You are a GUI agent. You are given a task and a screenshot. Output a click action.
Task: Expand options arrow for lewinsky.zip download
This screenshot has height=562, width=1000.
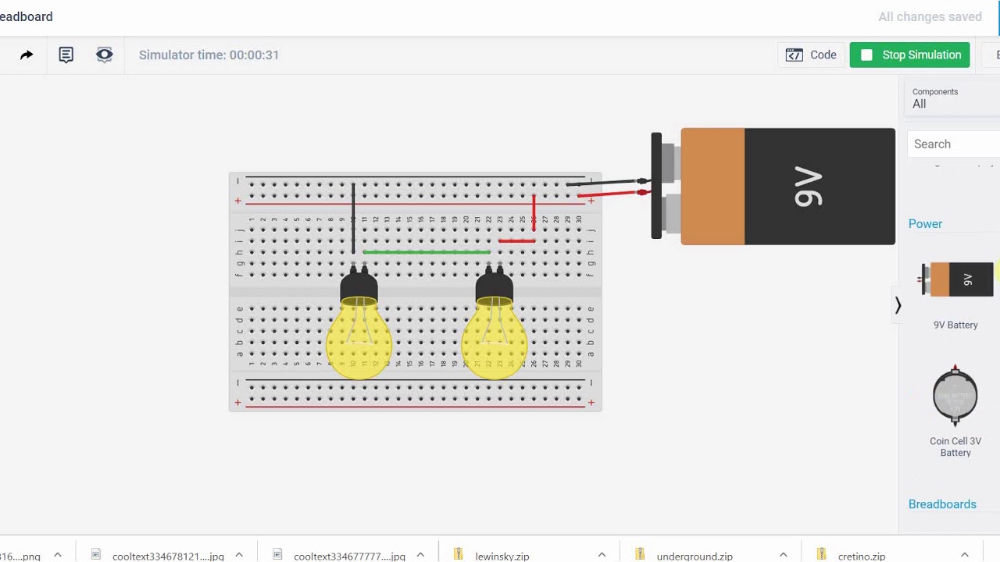pyautogui.click(x=602, y=555)
